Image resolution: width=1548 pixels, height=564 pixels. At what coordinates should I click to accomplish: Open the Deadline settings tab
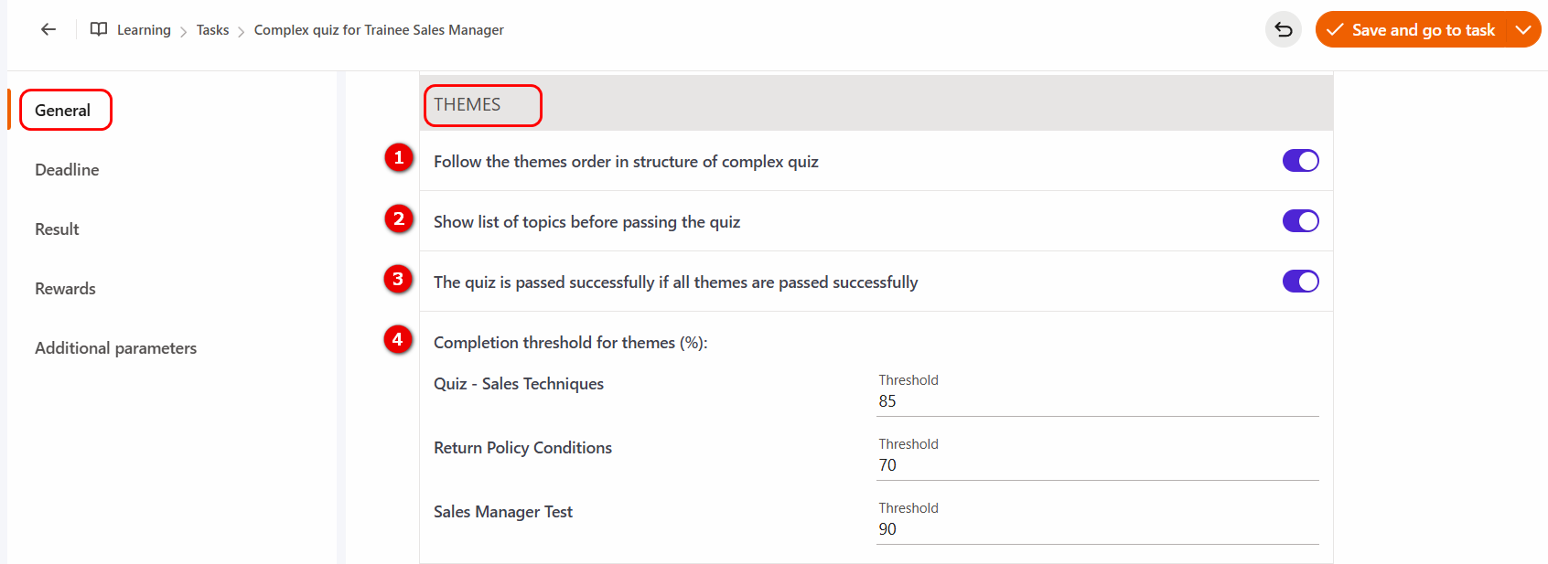pyautogui.click(x=67, y=170)
